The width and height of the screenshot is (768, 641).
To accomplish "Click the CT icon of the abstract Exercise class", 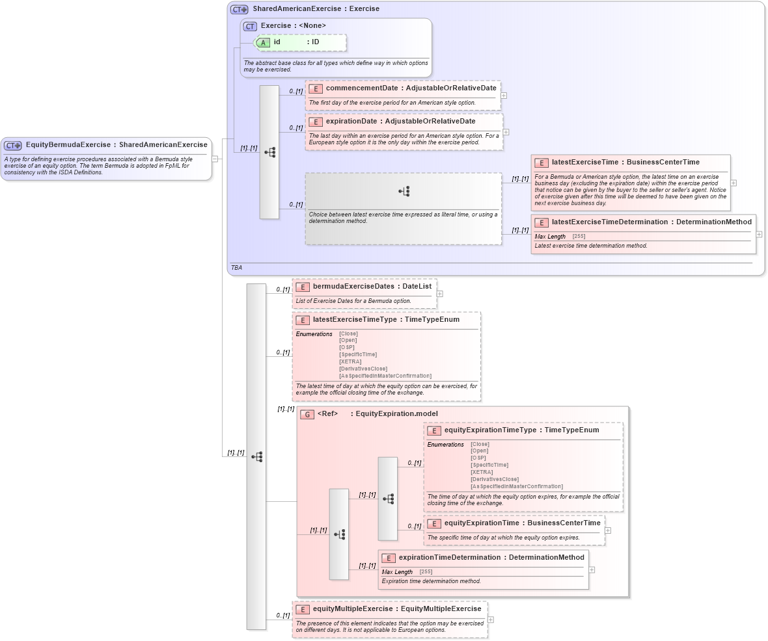I will pyautogui.click(x=249, y=26).
